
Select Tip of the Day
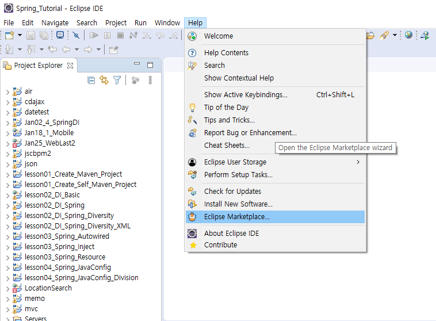pyautogui.click(x=276, y=108)
